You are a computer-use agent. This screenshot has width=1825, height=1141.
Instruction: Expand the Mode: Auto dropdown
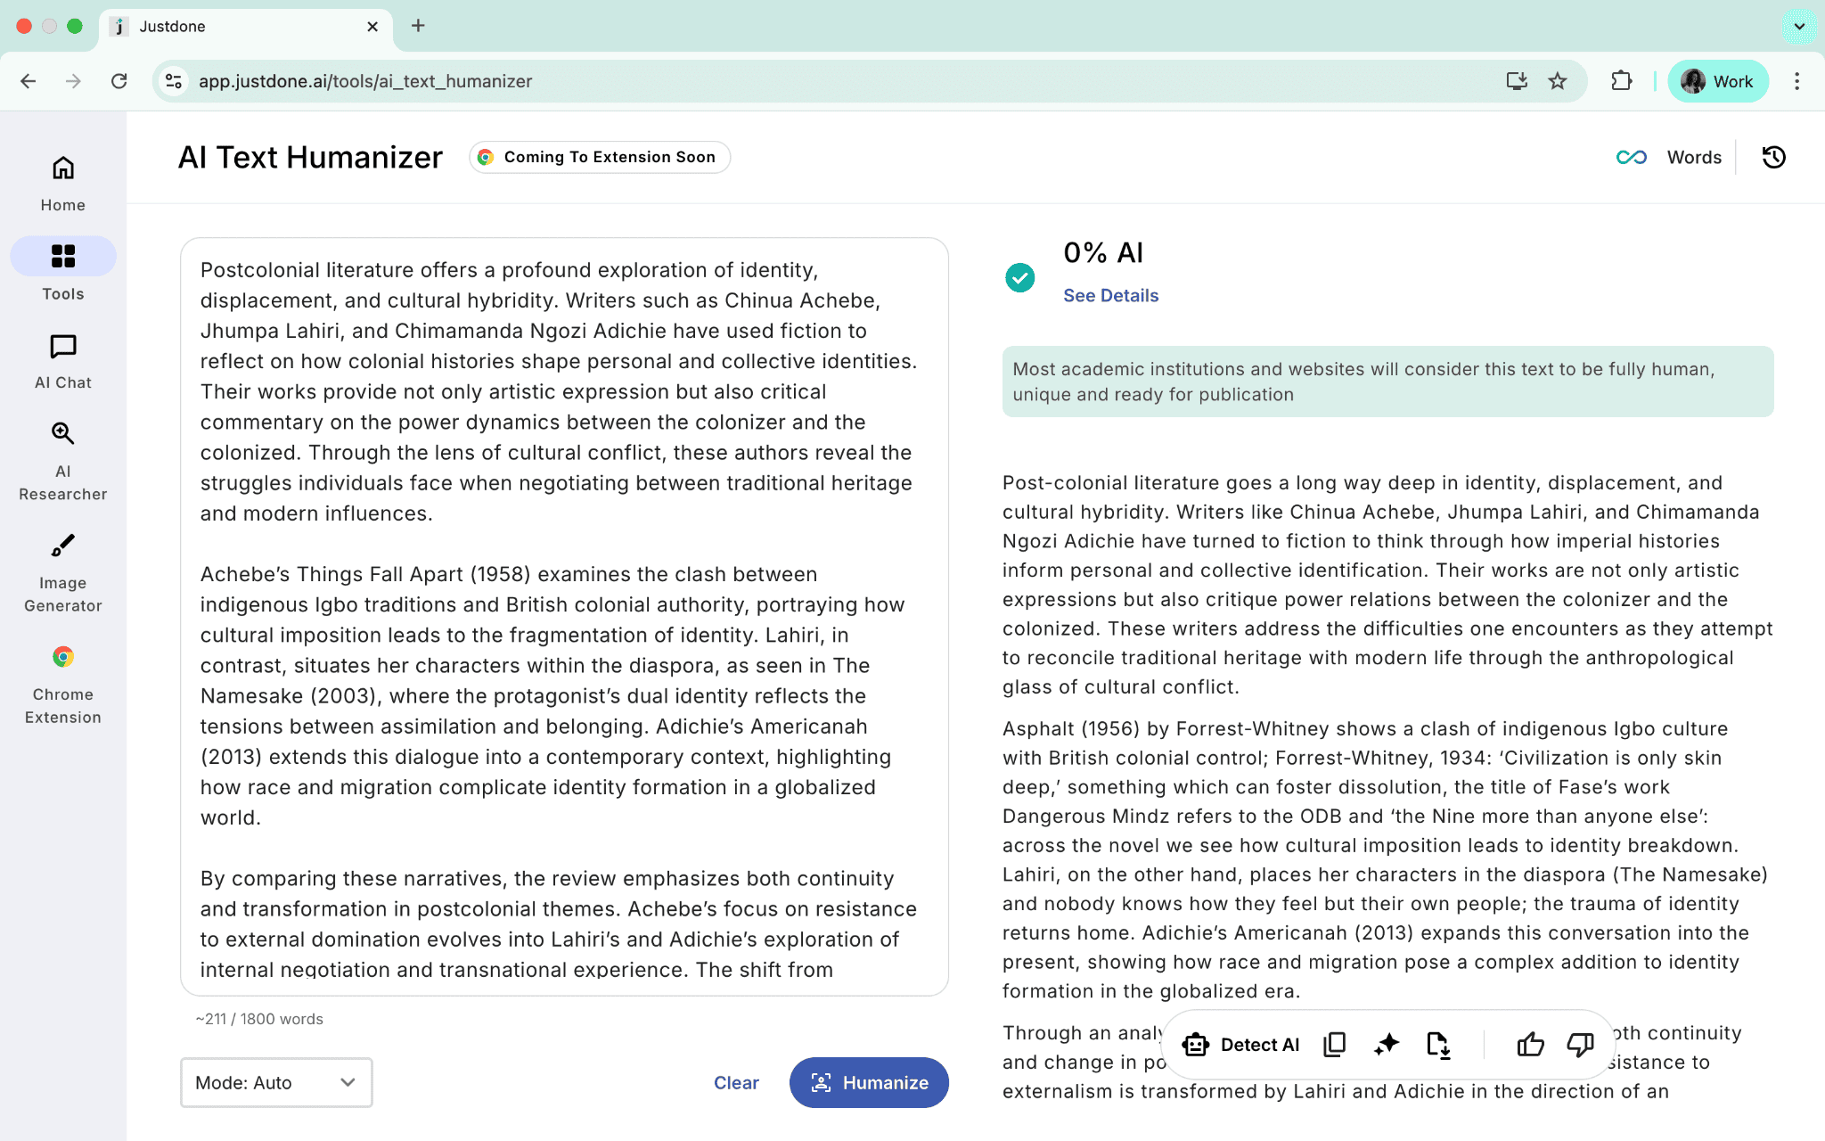(276, 1082)
